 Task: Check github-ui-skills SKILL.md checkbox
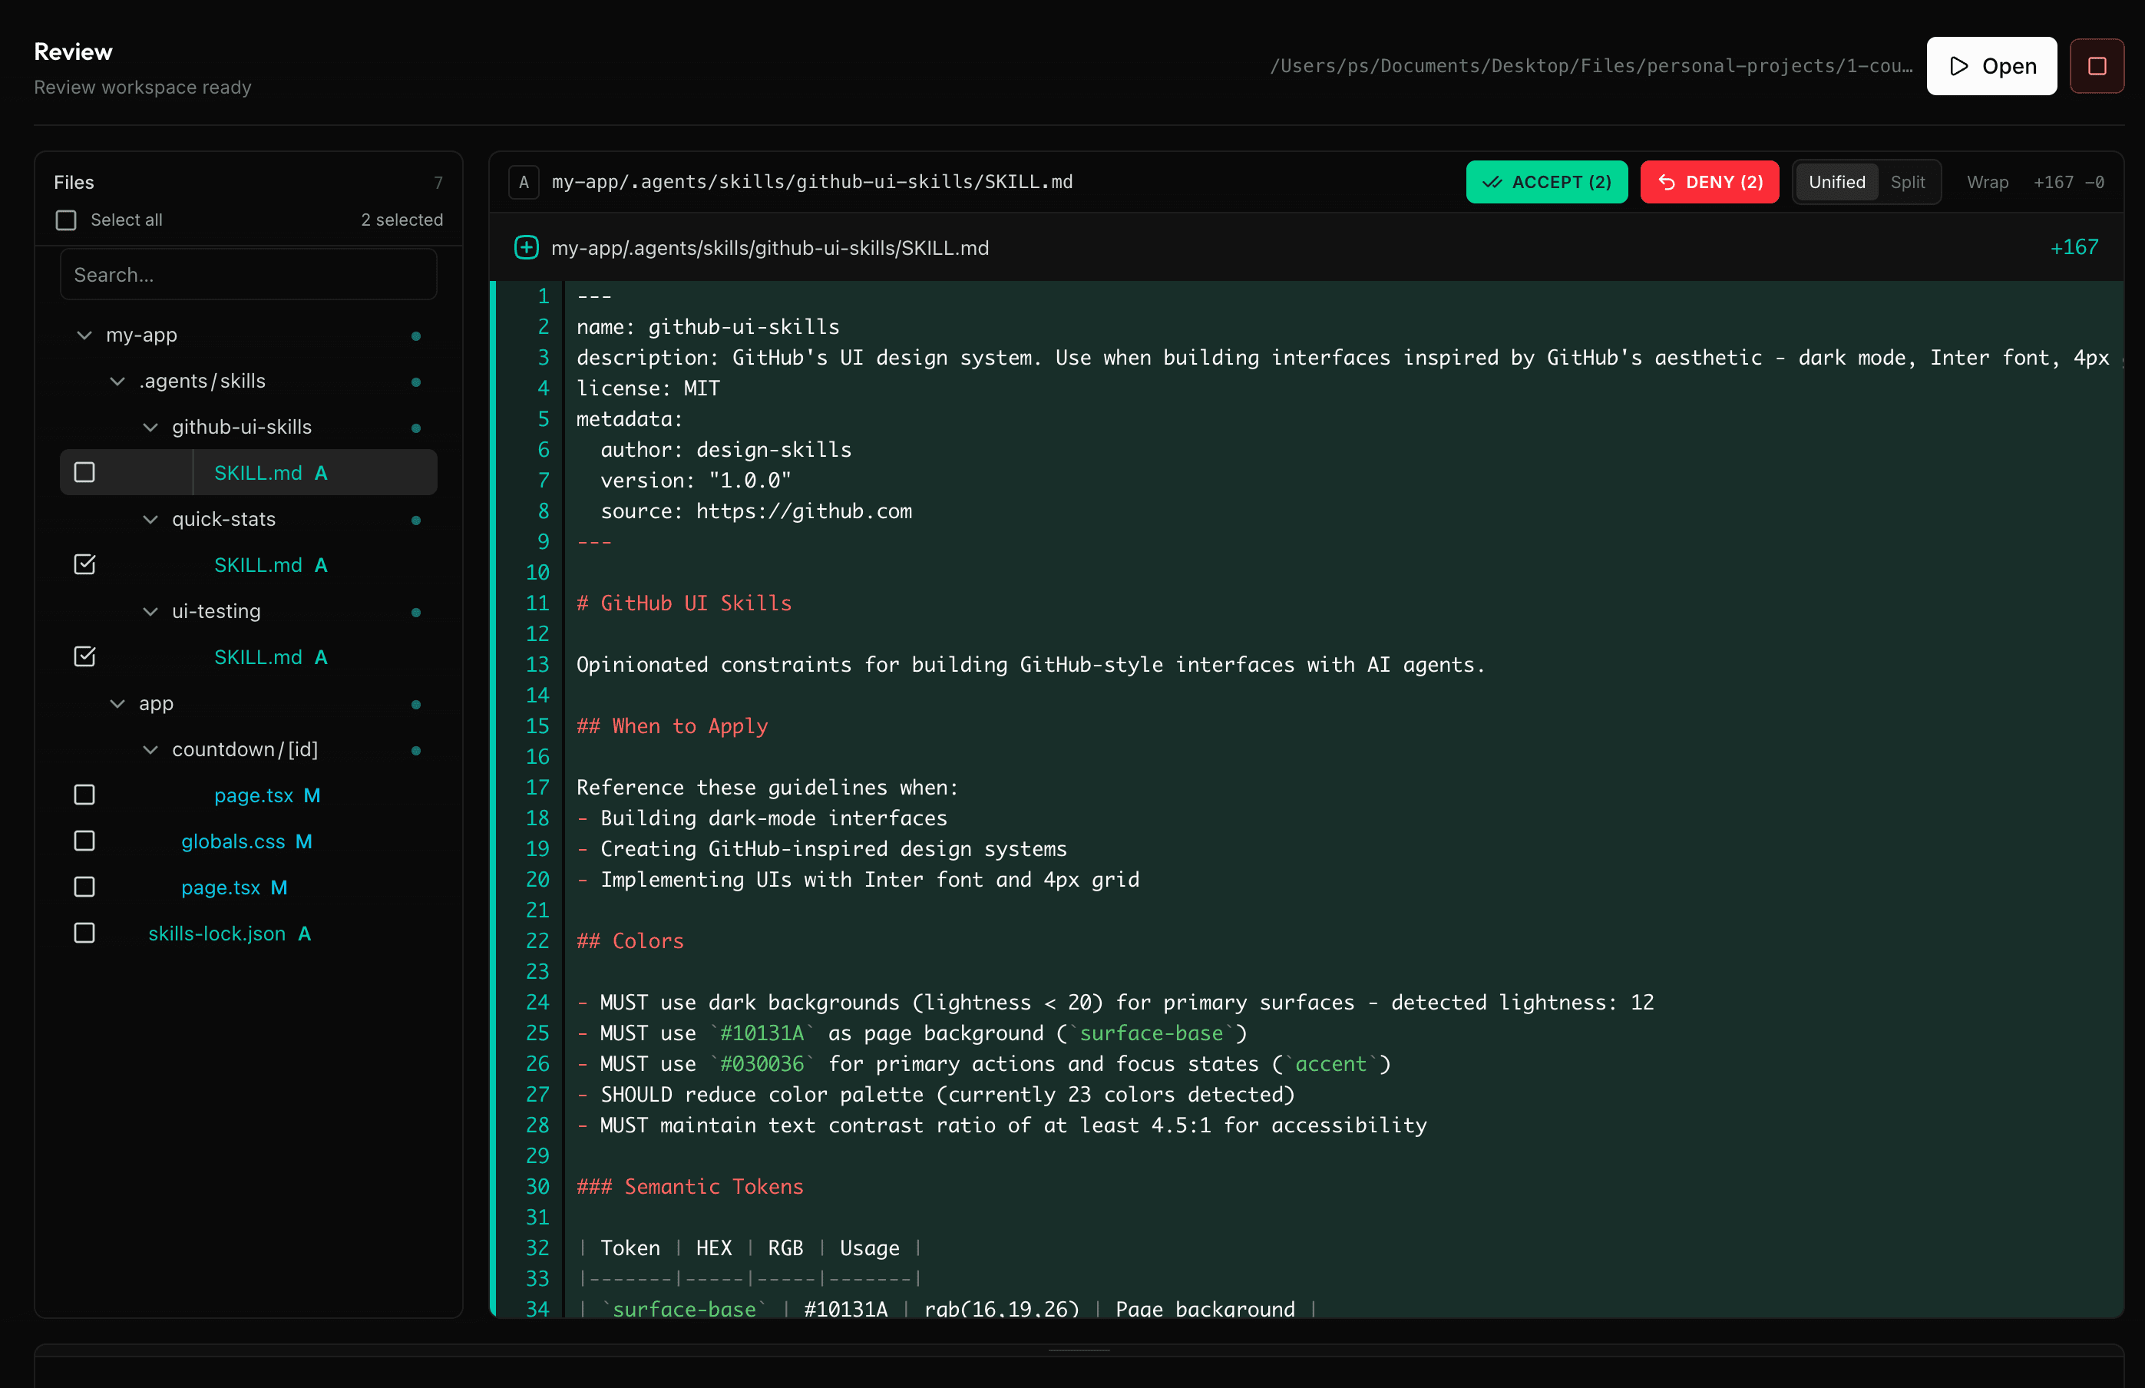(84, 472)
